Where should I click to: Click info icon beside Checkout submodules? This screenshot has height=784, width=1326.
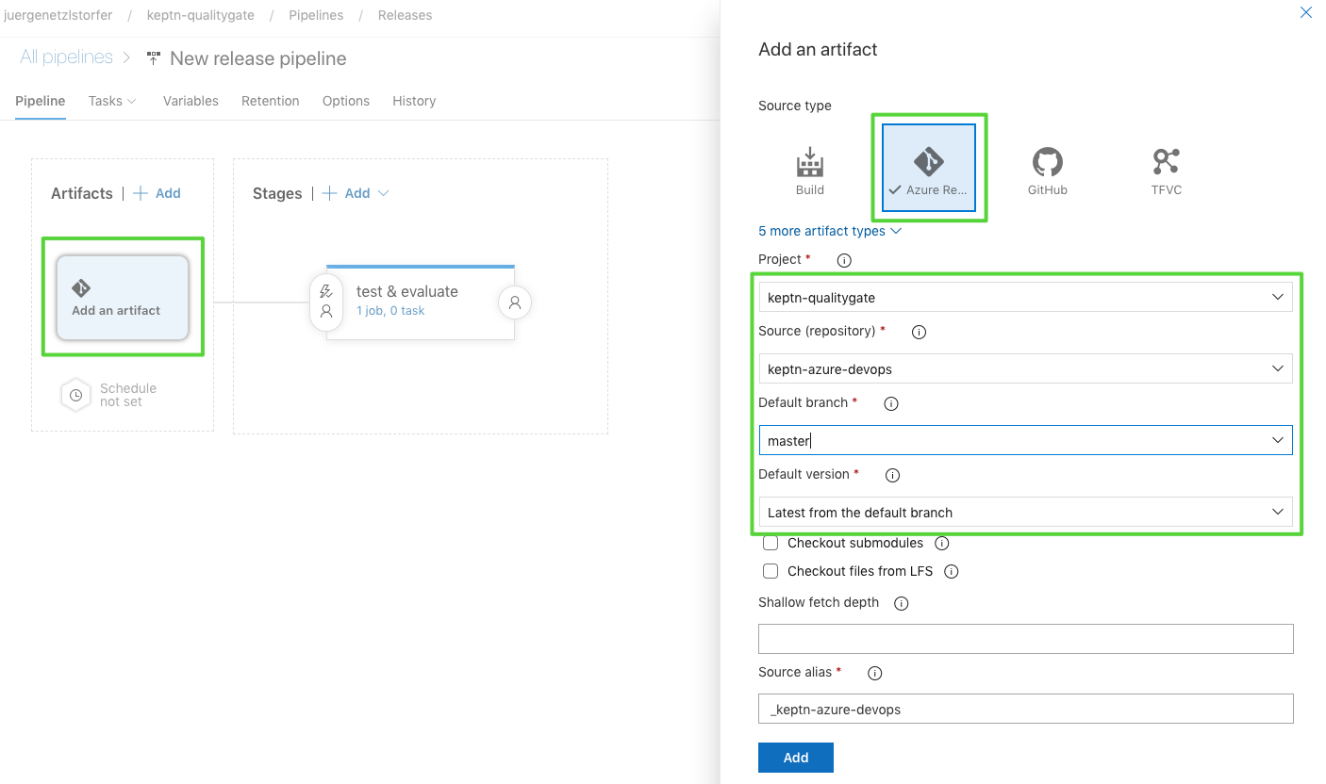[941, 543]
